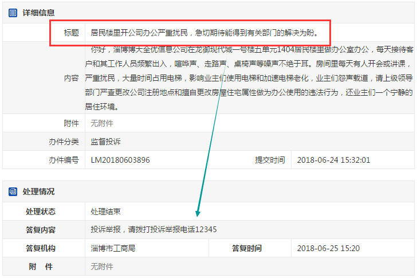The image size is (417, 278).
Task: Click the 处理结束 status value
Action: (105, 212)
